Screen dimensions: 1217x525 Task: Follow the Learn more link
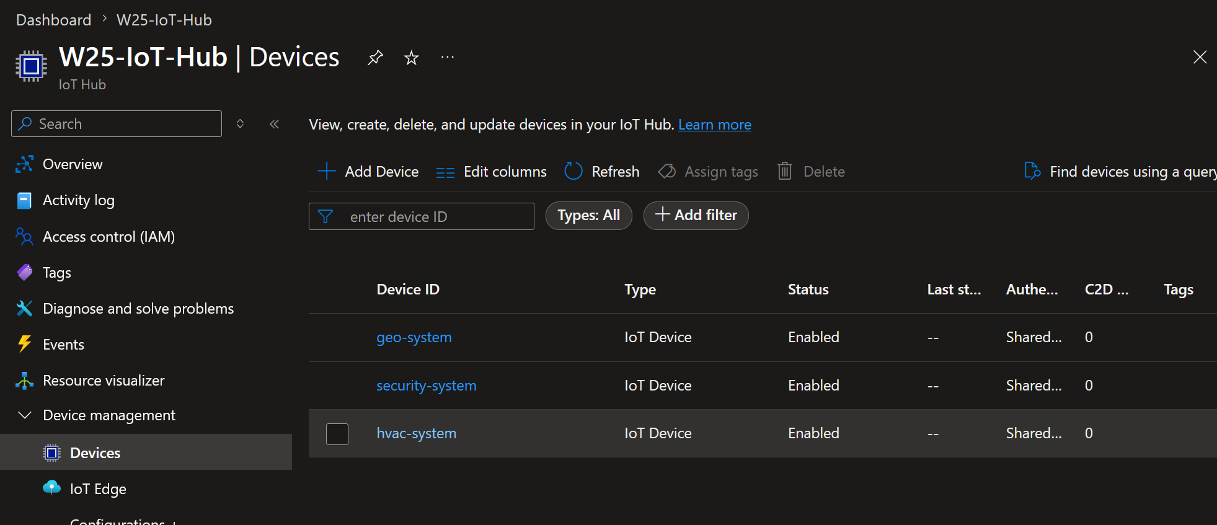coord(715,125)
